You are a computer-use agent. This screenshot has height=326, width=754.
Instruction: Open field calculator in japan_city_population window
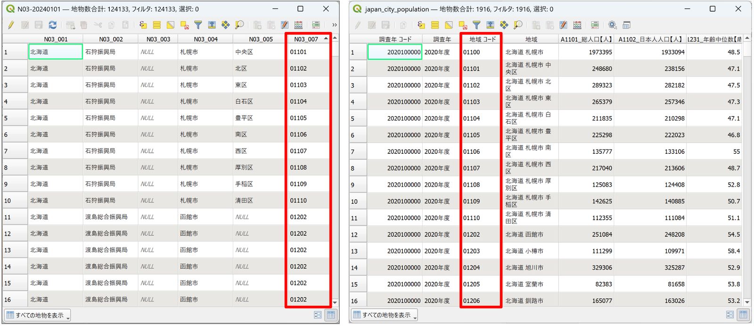(x=577, y=25)
